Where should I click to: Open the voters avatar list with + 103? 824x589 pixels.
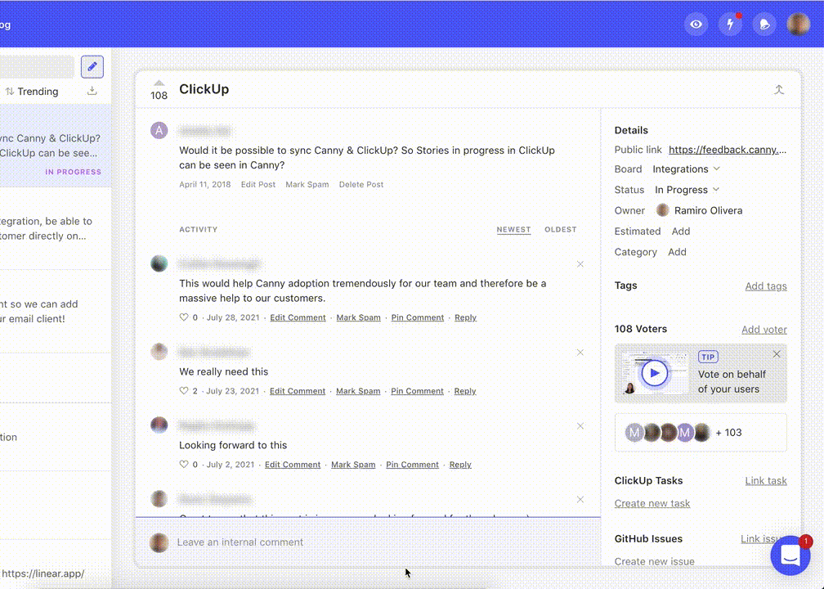click(x=701, y=433)
